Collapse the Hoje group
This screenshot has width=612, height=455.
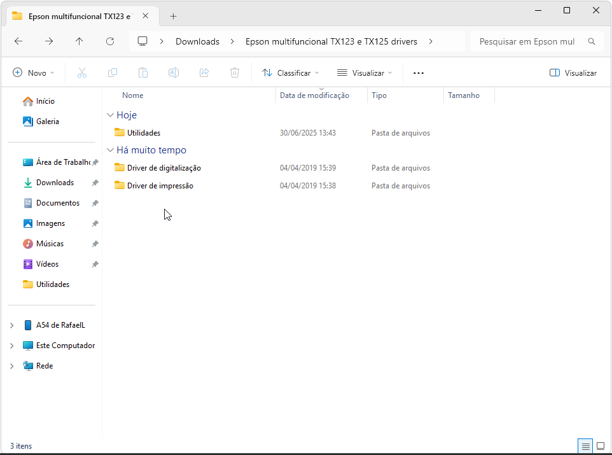(110, 115)
